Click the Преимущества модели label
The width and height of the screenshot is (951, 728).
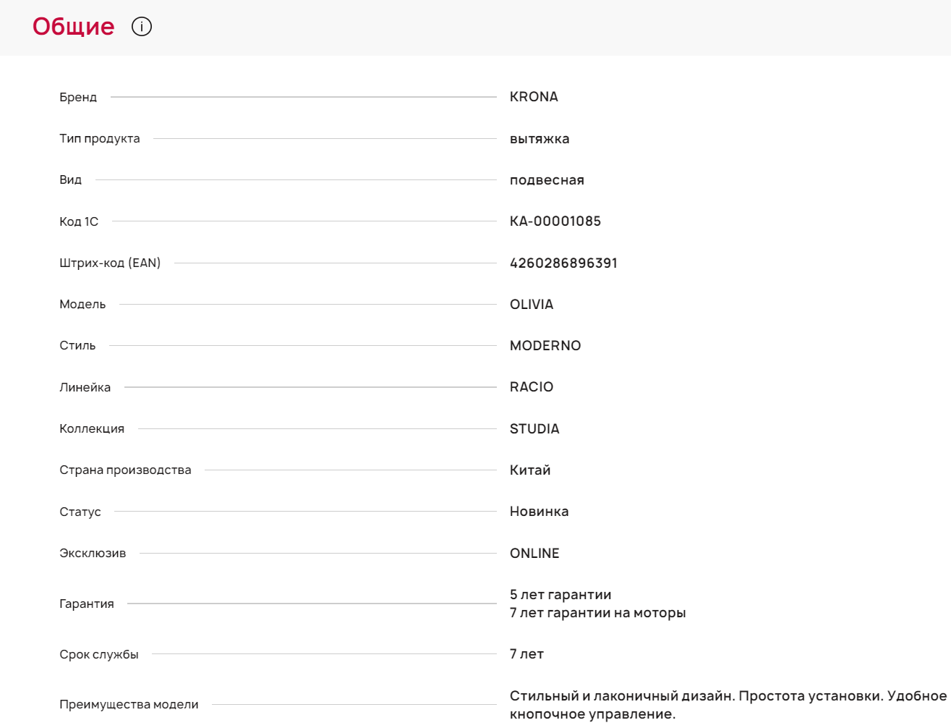click(129, 705)
